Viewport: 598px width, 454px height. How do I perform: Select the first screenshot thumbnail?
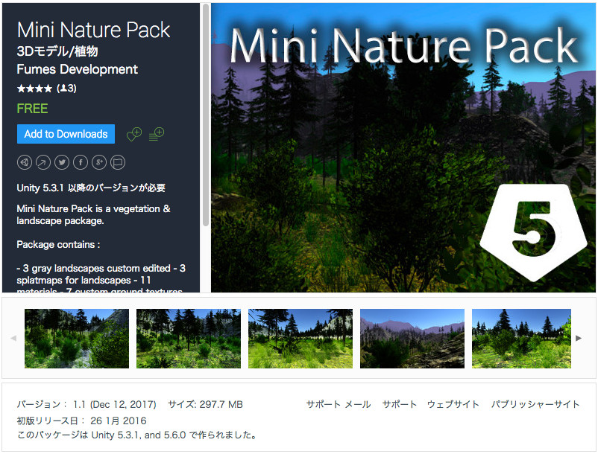click(x=77, y=339)
